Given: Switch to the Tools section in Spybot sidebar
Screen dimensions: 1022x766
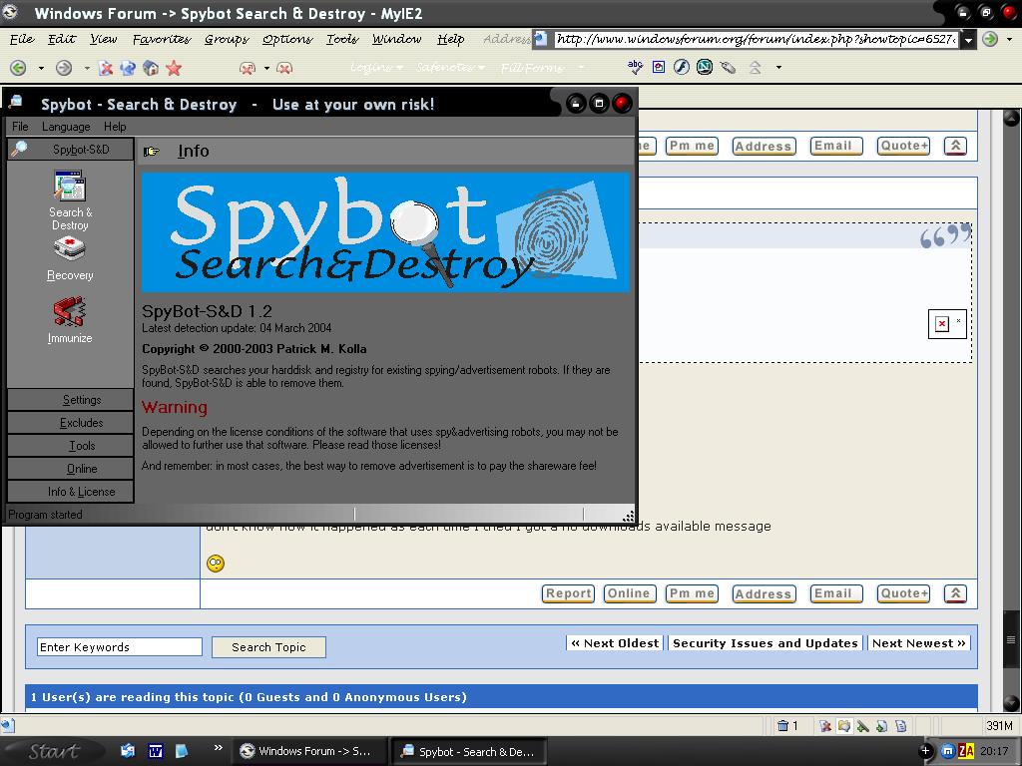Looking at the screenshot, I should tap(71, 446).
